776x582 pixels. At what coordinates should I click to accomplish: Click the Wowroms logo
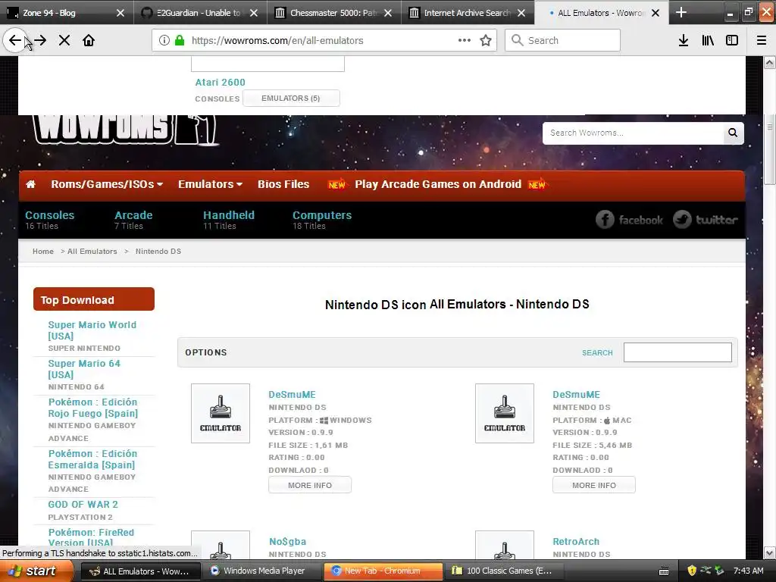tap(126, 130)
